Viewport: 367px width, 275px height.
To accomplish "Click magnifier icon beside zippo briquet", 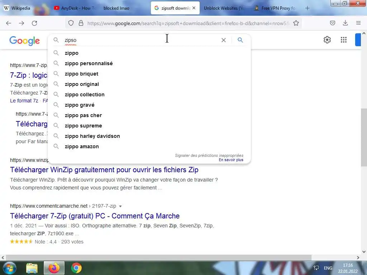I will click(x=56, y=74).
